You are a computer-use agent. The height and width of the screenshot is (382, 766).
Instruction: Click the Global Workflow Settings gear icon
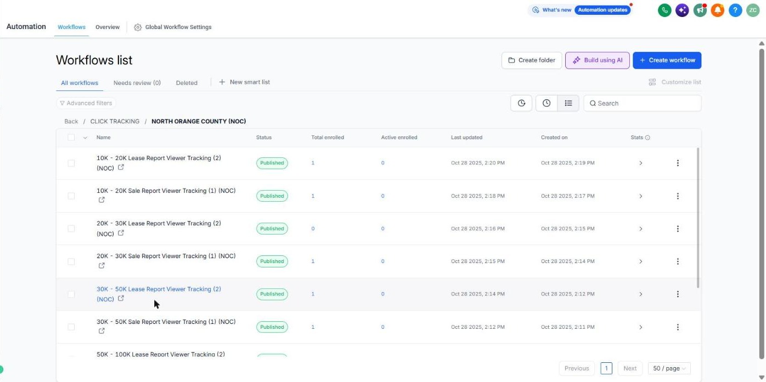(x=138, y=27)
